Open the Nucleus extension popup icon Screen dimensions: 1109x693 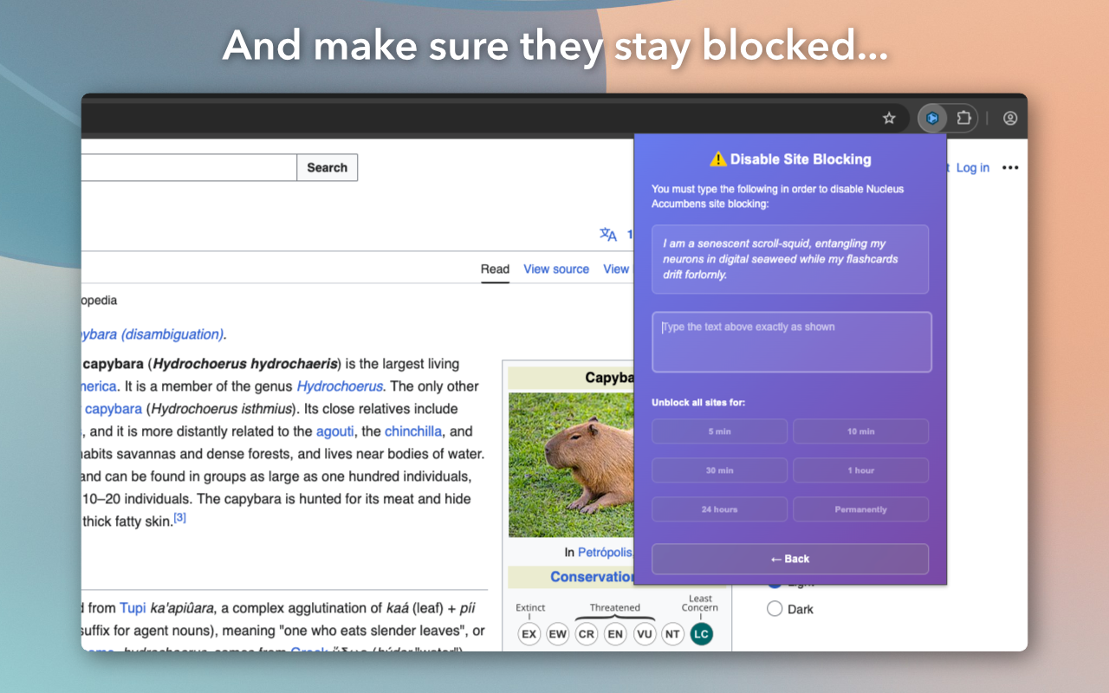(x=931, y=118)
